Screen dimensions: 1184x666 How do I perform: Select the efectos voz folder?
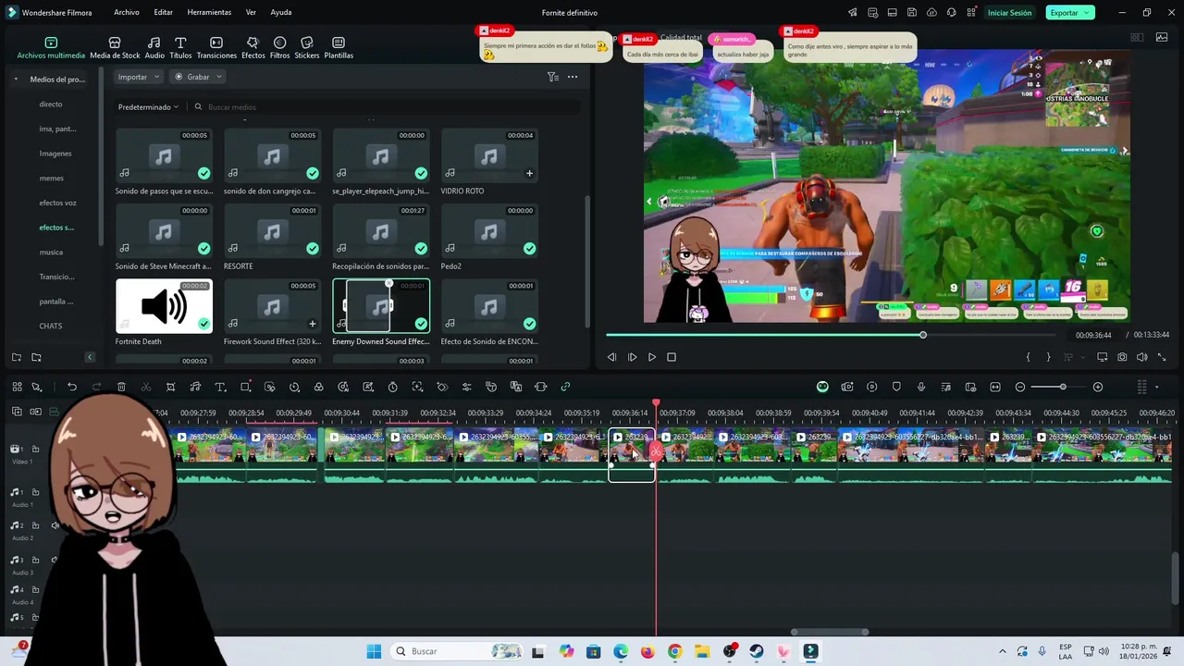(57, 203)
